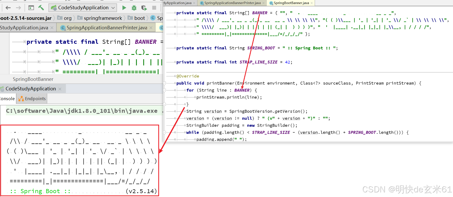Screen dimensions: 453x197
Task: Switch to StudyApplication.java tab in left editor
Action: click(24, 28)
